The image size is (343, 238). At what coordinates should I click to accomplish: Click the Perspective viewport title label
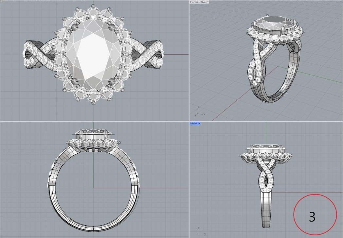point(198,2)
